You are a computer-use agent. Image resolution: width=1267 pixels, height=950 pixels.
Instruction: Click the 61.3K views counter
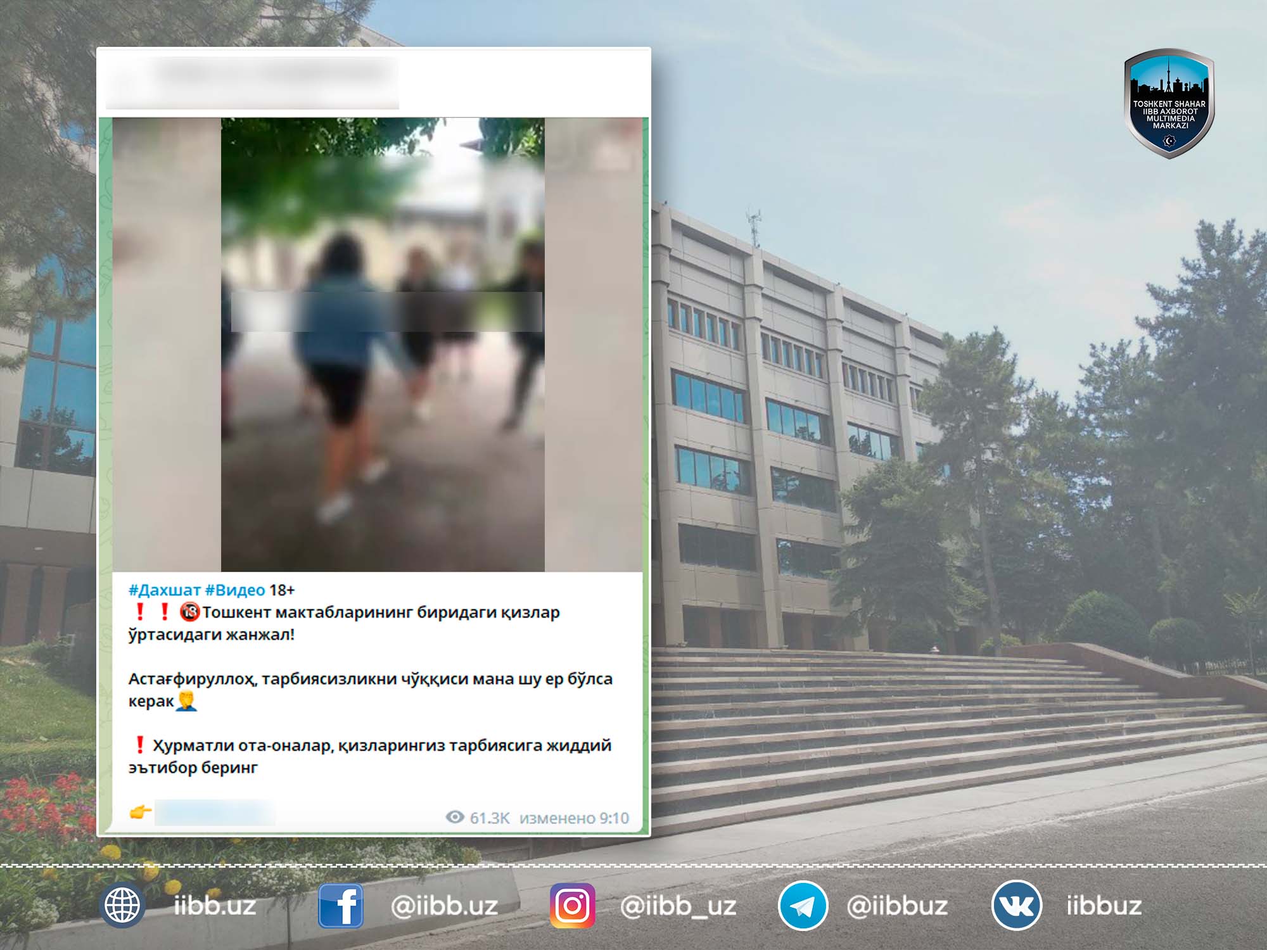(x=489, y=818)
